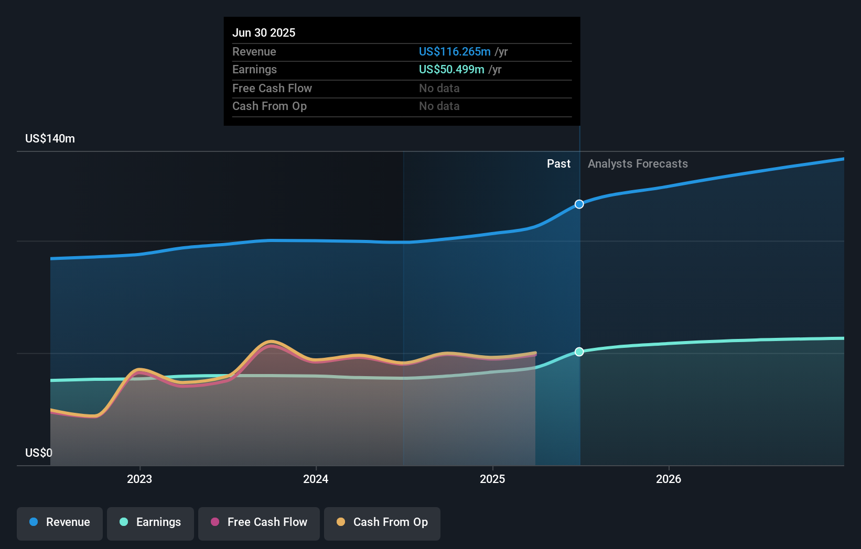This screenshot has height=549, width=861.
Task: Click the Jun 30 2025 tooltip date
Action: 264,32
